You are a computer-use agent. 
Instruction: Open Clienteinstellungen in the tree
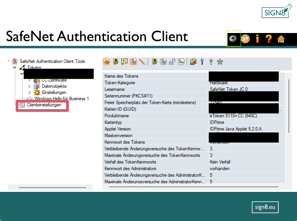[44, 105]
